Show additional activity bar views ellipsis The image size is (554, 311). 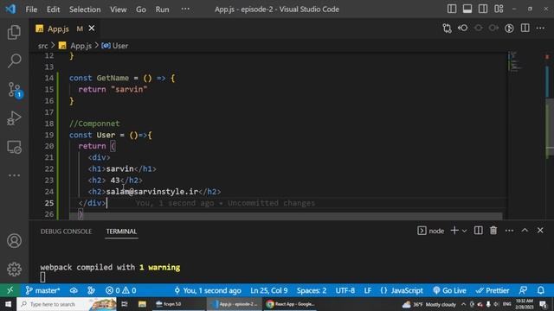14,175
